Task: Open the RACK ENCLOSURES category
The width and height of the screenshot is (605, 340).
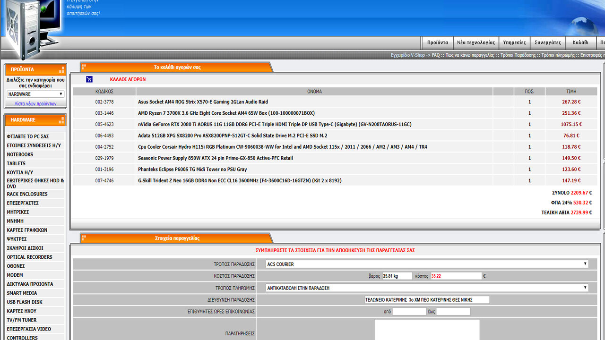Action: pyautogui.click(x=27, y=194)
